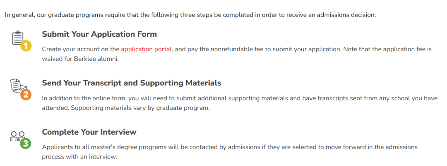447x166 pixels.
Task: Open the application portal link
Action: click(146, 49)
